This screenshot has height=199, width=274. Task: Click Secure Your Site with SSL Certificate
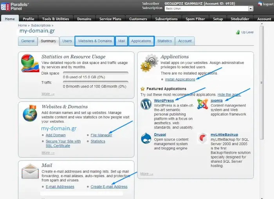point(63,144)
